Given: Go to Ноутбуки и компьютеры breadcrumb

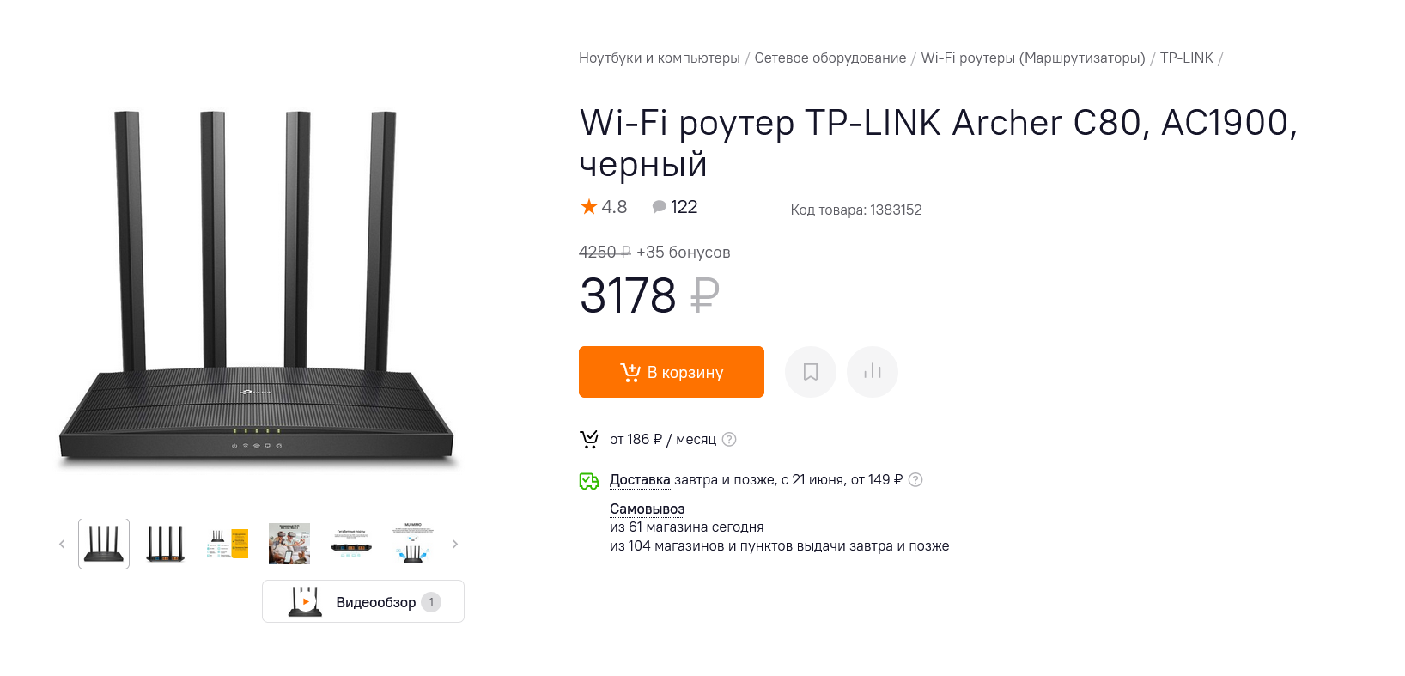Looking at the screenshot, I should 659,58.
